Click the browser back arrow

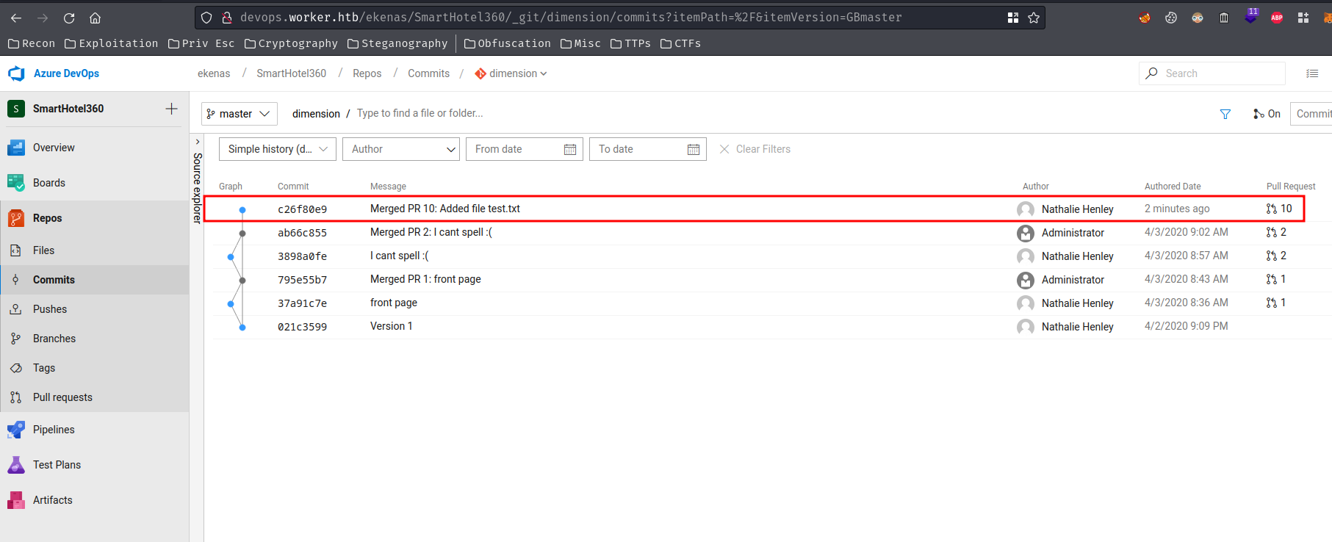pos(16,18)
